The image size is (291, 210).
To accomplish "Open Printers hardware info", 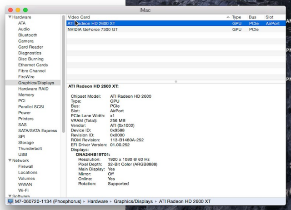I will (x=26, y=119).
